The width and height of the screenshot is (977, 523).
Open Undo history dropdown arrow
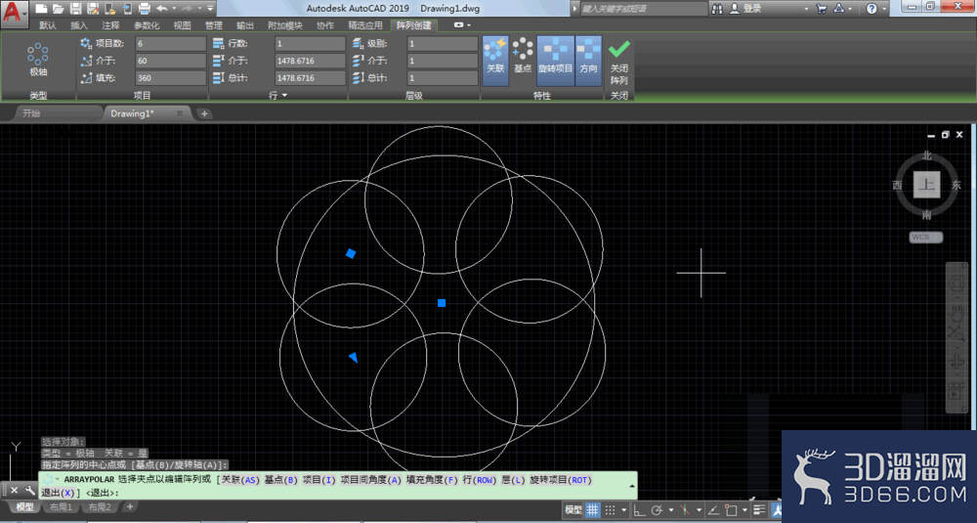pos(174,9)
